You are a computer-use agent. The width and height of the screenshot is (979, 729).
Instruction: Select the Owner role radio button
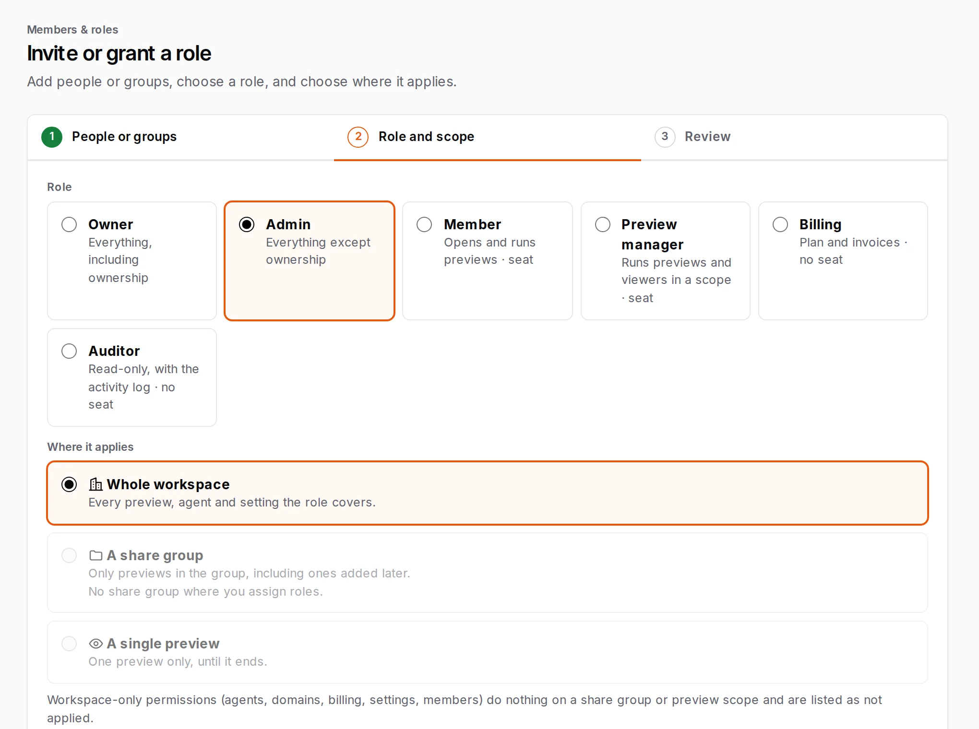point(69,224)
